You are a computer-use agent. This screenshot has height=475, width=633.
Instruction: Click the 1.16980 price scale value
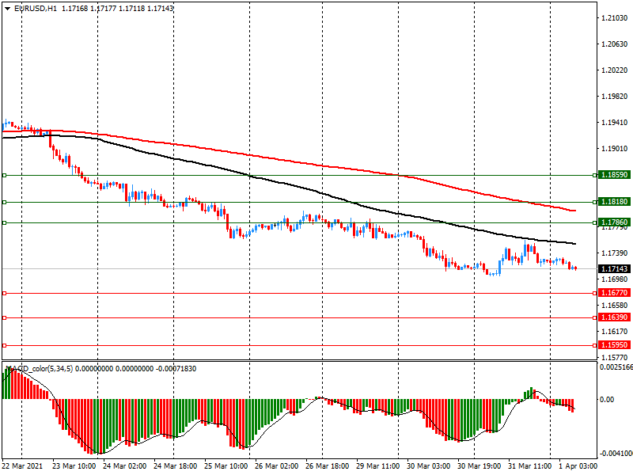pyautogui.click(x=615, y=279)
